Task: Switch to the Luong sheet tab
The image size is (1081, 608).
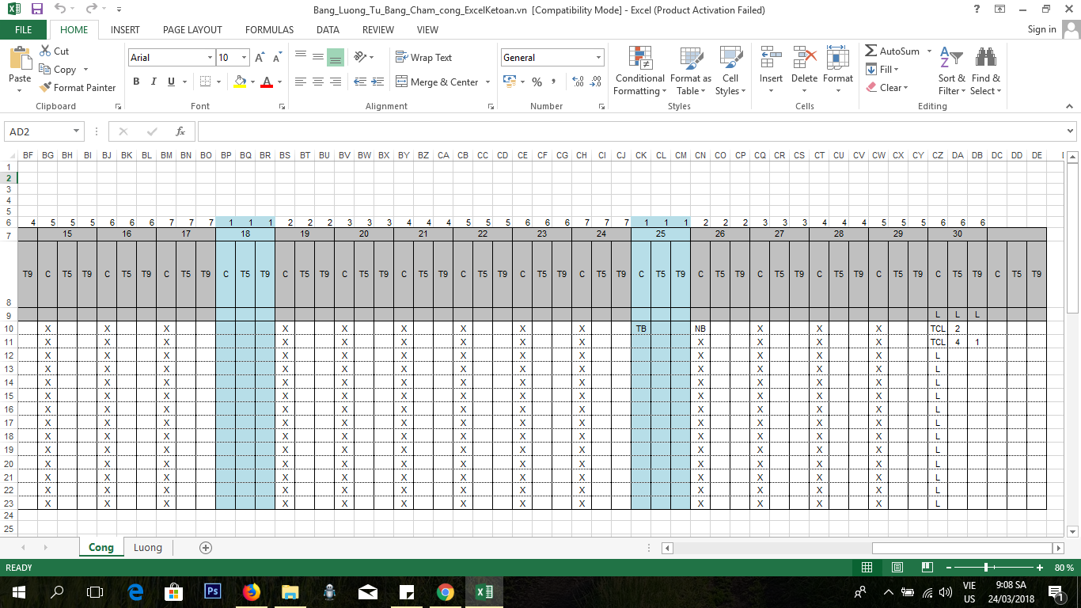Action: tap(148, 547)
